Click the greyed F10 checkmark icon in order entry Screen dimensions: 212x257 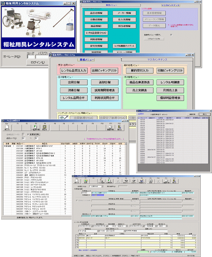click(158, 181)
